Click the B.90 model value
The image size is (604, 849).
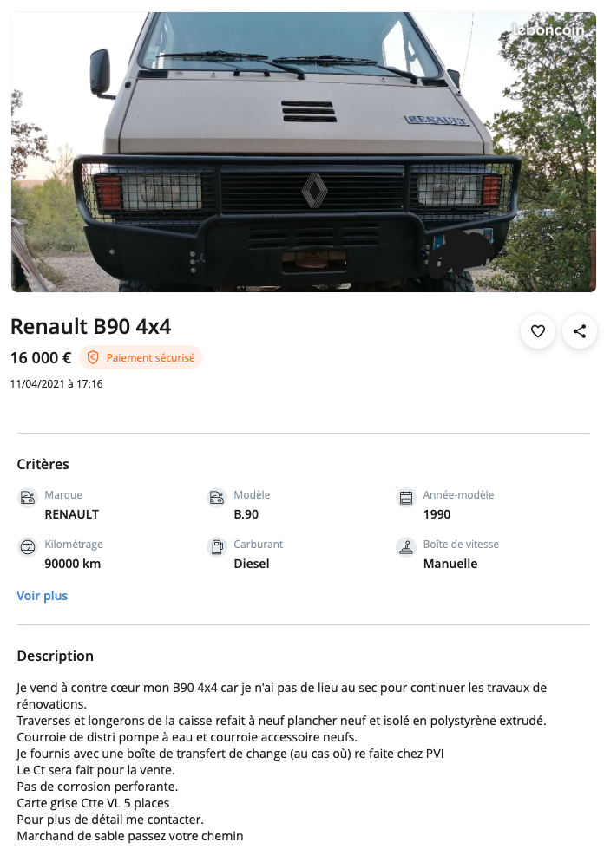[246, 514]
